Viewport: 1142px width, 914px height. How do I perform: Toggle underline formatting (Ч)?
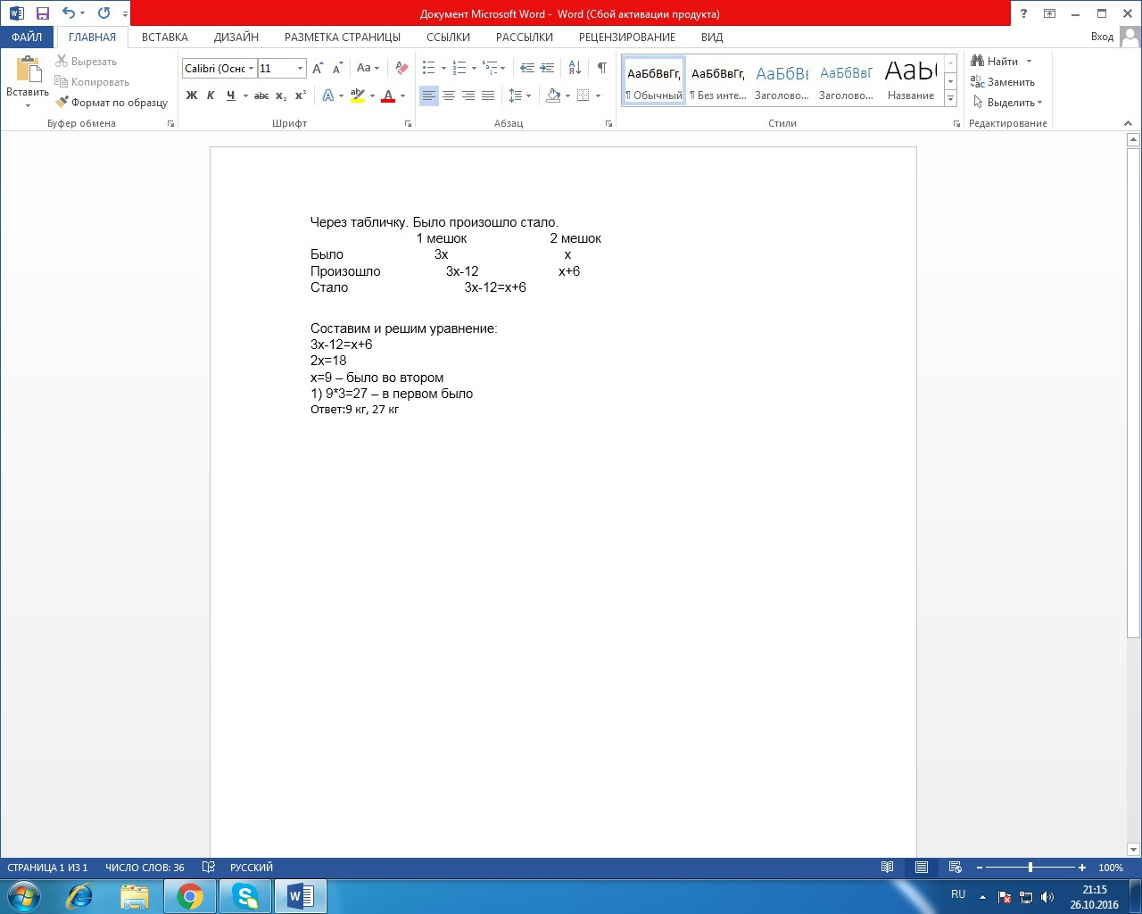(231, 96)
